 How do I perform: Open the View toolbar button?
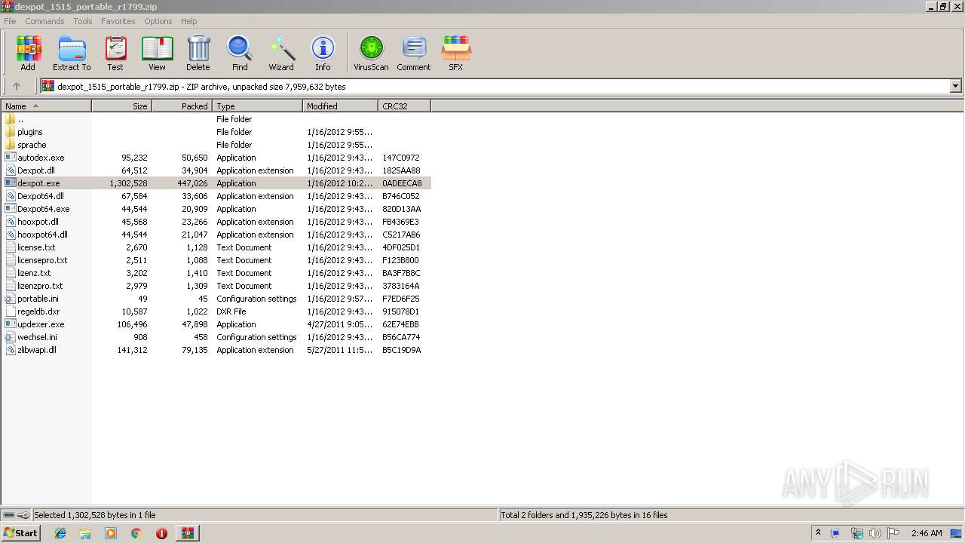tap(157, 53)
